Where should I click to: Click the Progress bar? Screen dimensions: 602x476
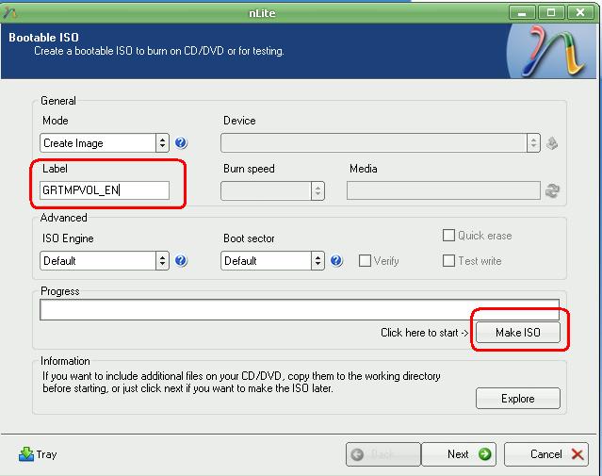pos(300,310)
